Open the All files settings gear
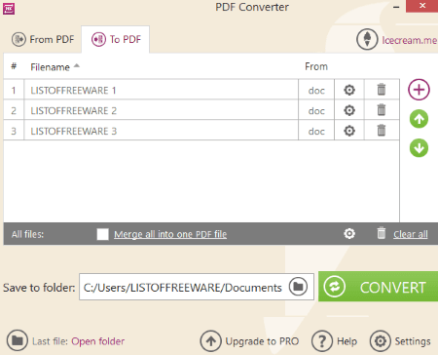 pyautogui.click(x=349, y=234)
